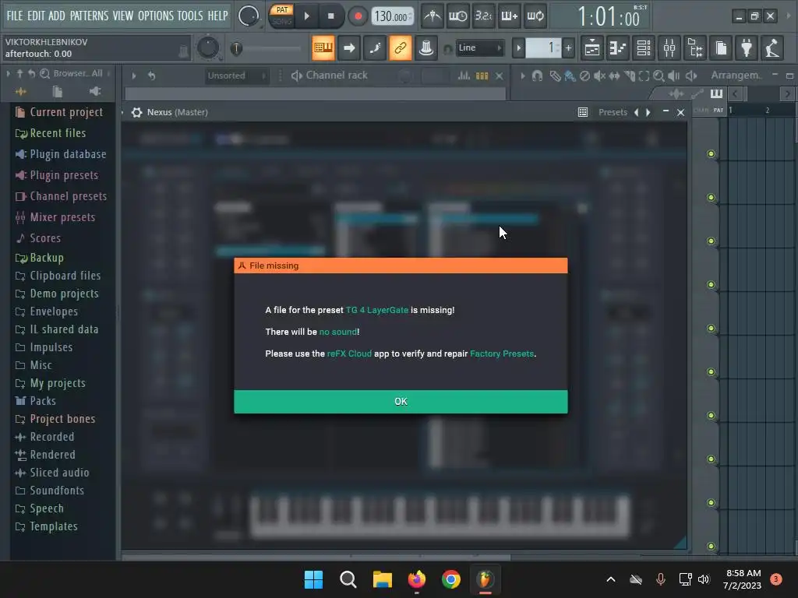Open the Channel rack options arrow
798x598 pixels.
pyautogui.click(x=134, y=76)
